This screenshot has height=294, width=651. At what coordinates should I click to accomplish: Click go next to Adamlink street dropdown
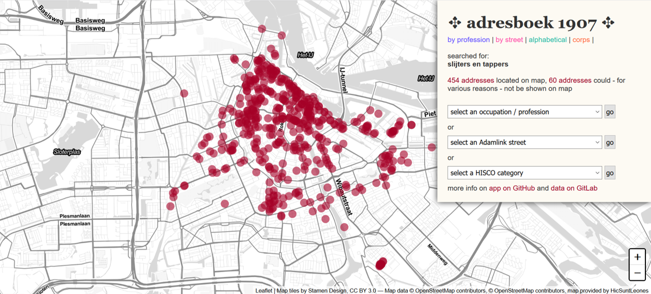[x=610, y=142]
